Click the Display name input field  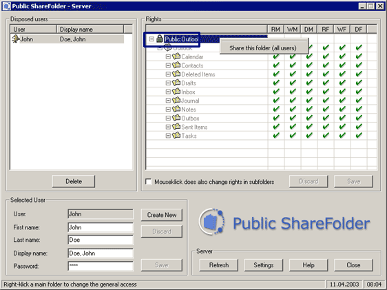(x=101, y=253)
